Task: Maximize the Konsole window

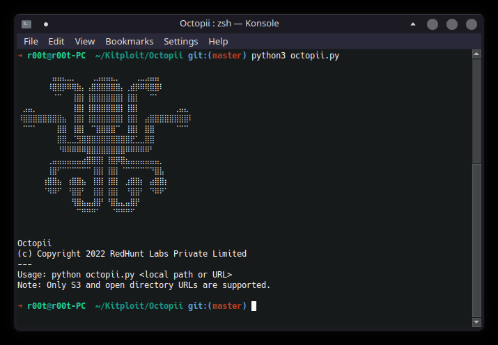Action: 452,24
